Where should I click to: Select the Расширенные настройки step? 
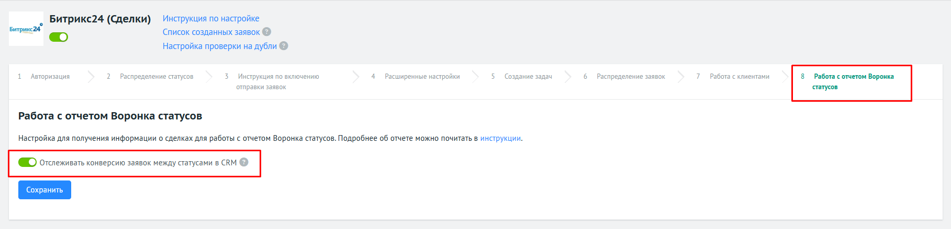coord(422,77)
